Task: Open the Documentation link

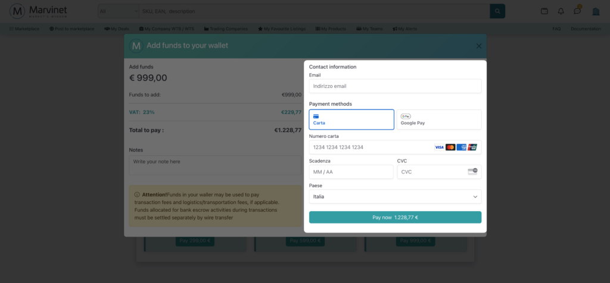Action: (585, 29)
